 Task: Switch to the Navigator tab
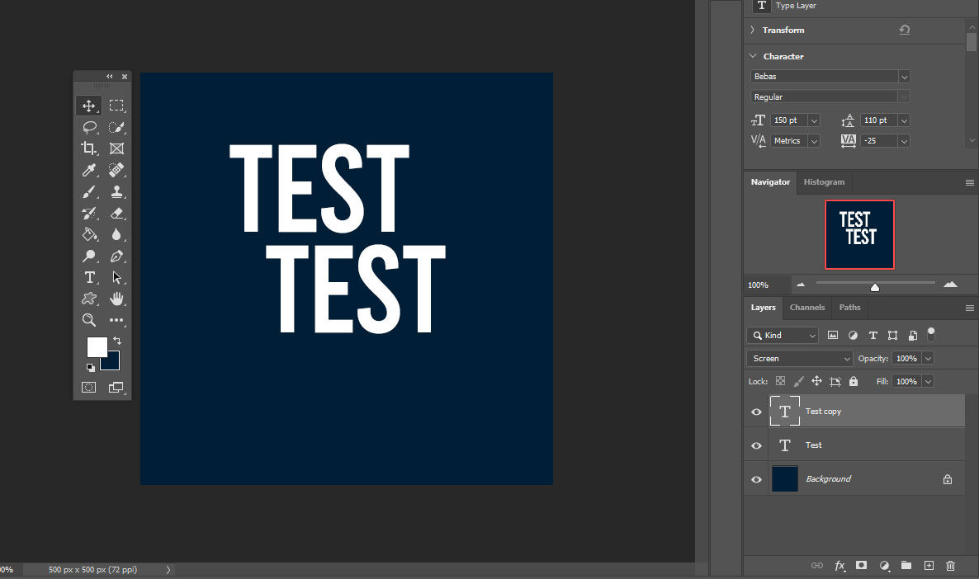click(x=770, y=182)
